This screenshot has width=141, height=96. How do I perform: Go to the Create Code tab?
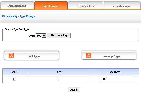point(122,5)
